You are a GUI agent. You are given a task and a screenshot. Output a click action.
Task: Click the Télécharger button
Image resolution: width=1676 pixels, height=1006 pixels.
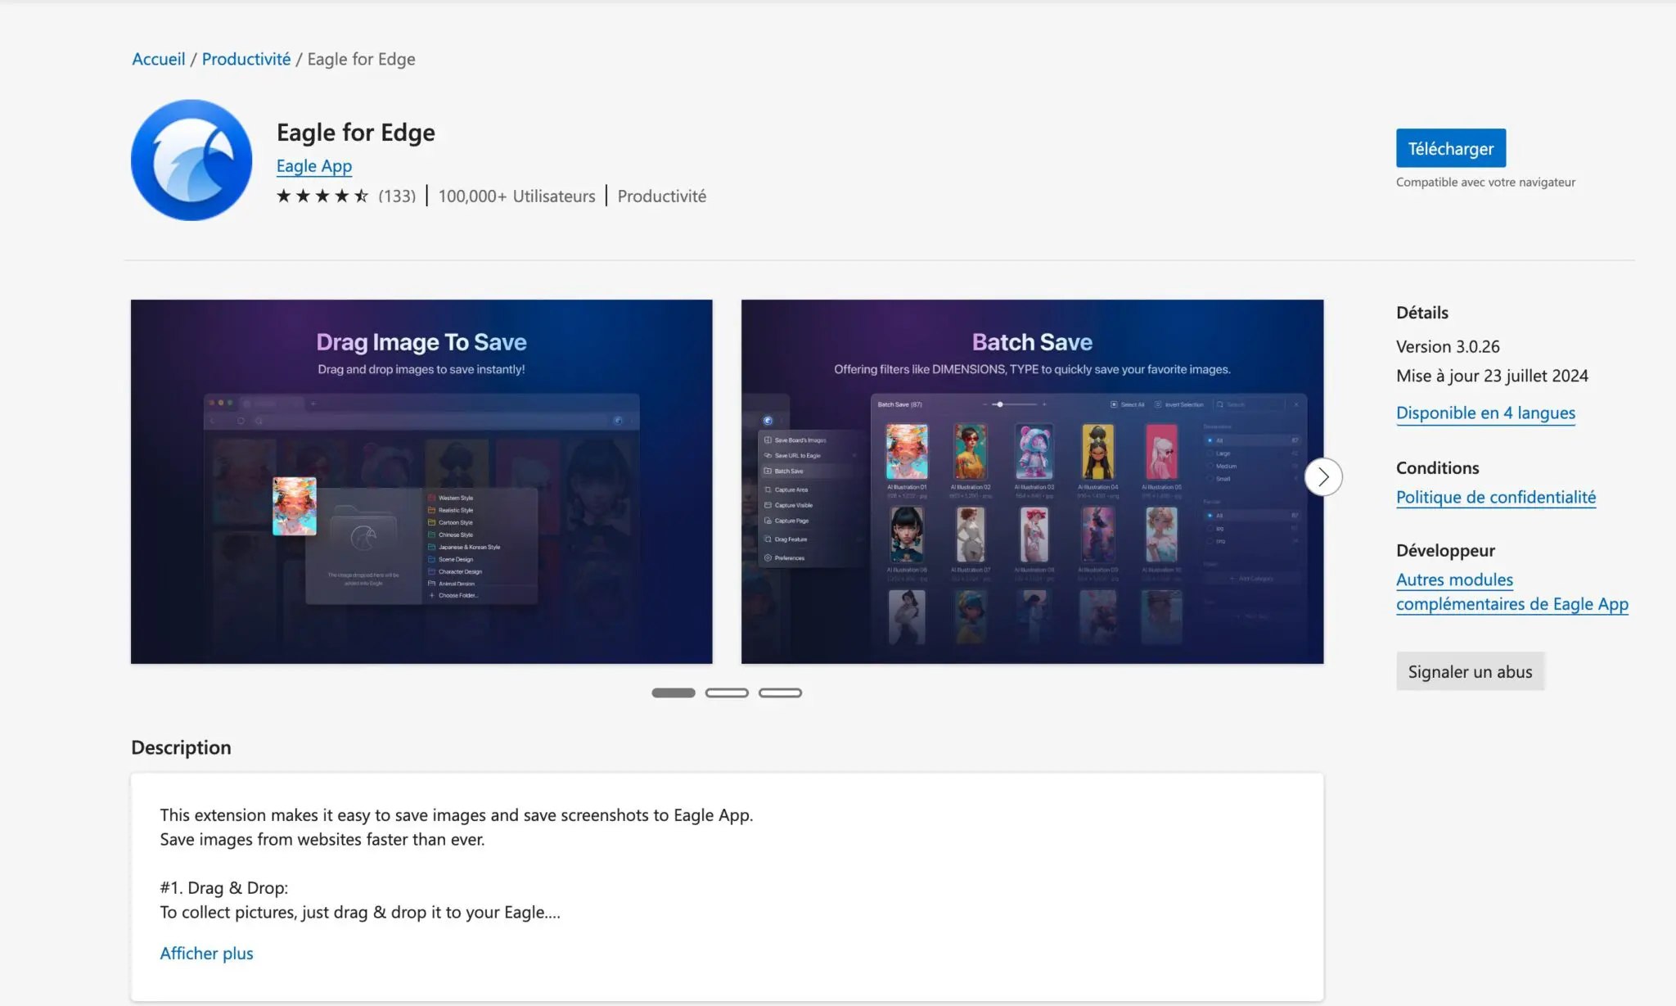click(x=1450, y=148)
